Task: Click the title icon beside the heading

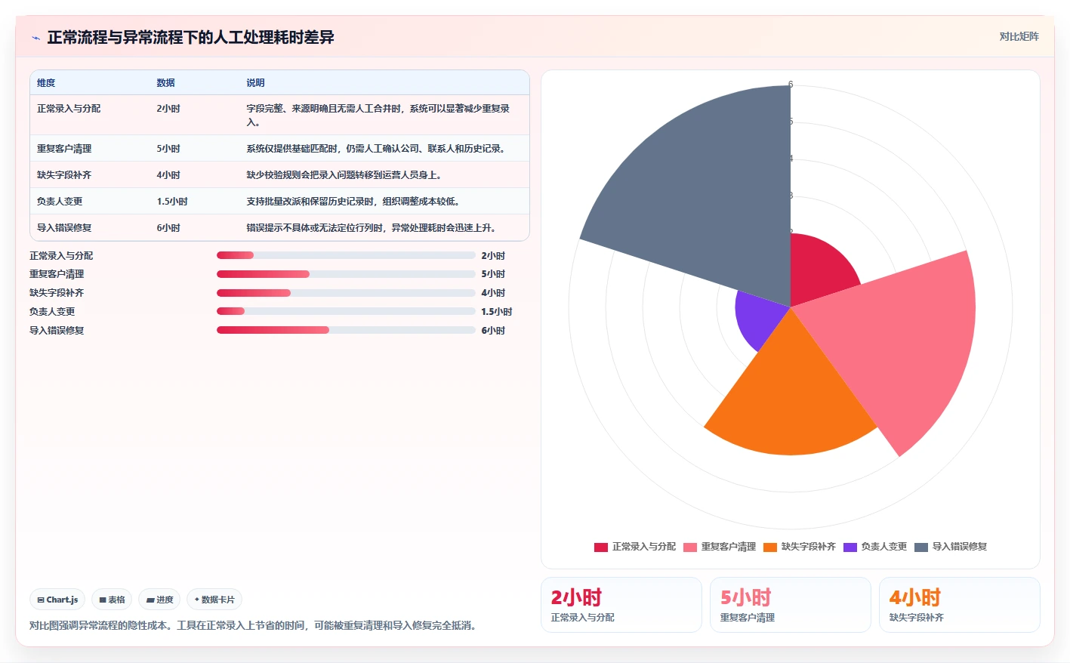Action: [35, 38]
